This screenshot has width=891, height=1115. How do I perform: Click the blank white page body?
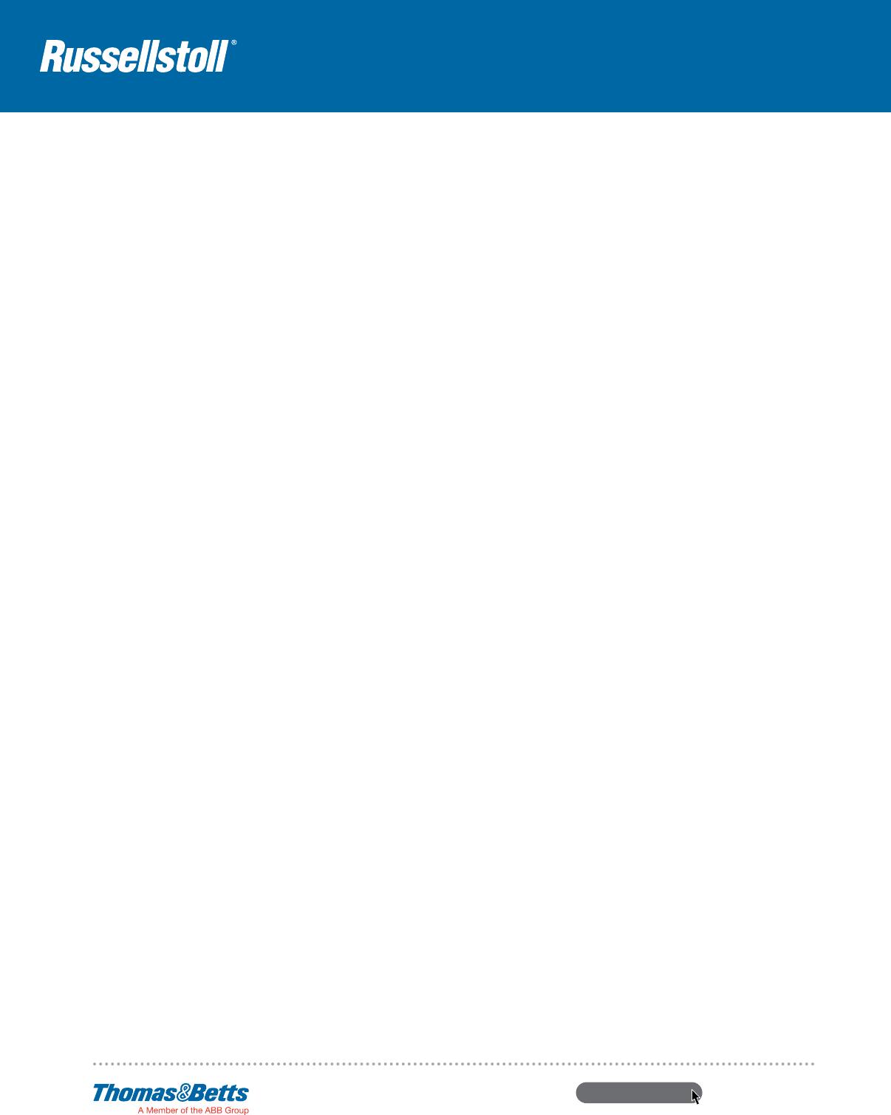(x=445, y=584)
